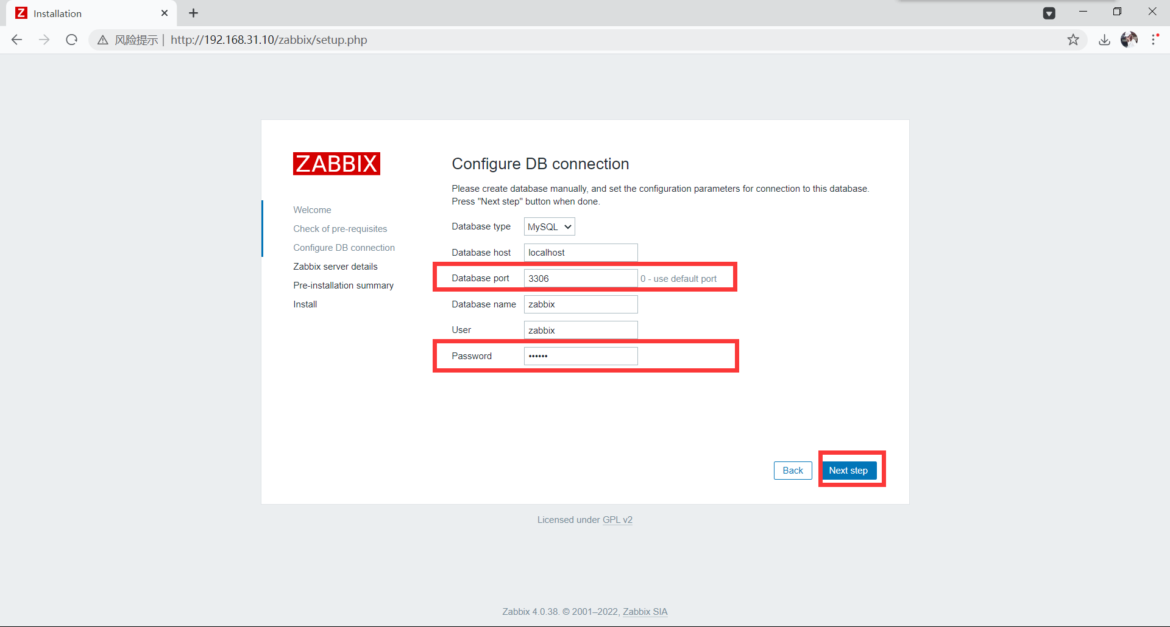This screenshot has width=1170, height=627.
Task: Focus the Database name field
Action: tap(581, 304)
